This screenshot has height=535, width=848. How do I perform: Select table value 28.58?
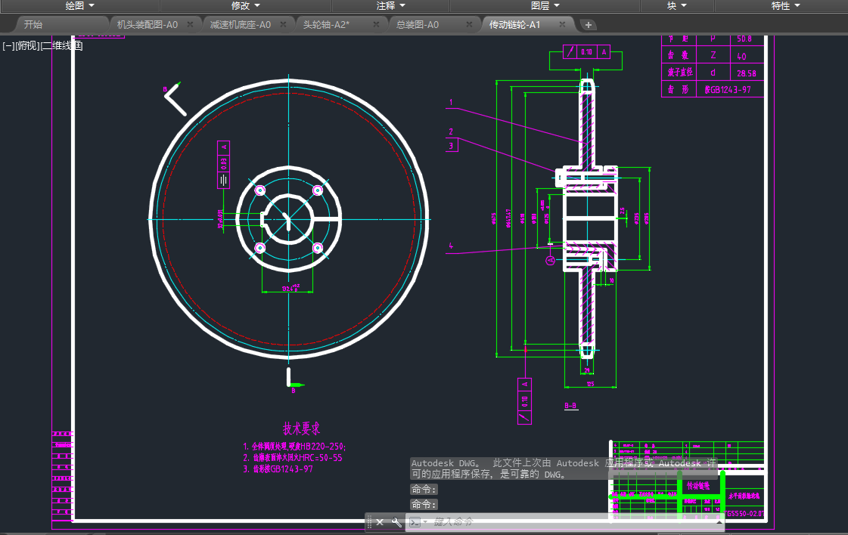coord(747,73)
